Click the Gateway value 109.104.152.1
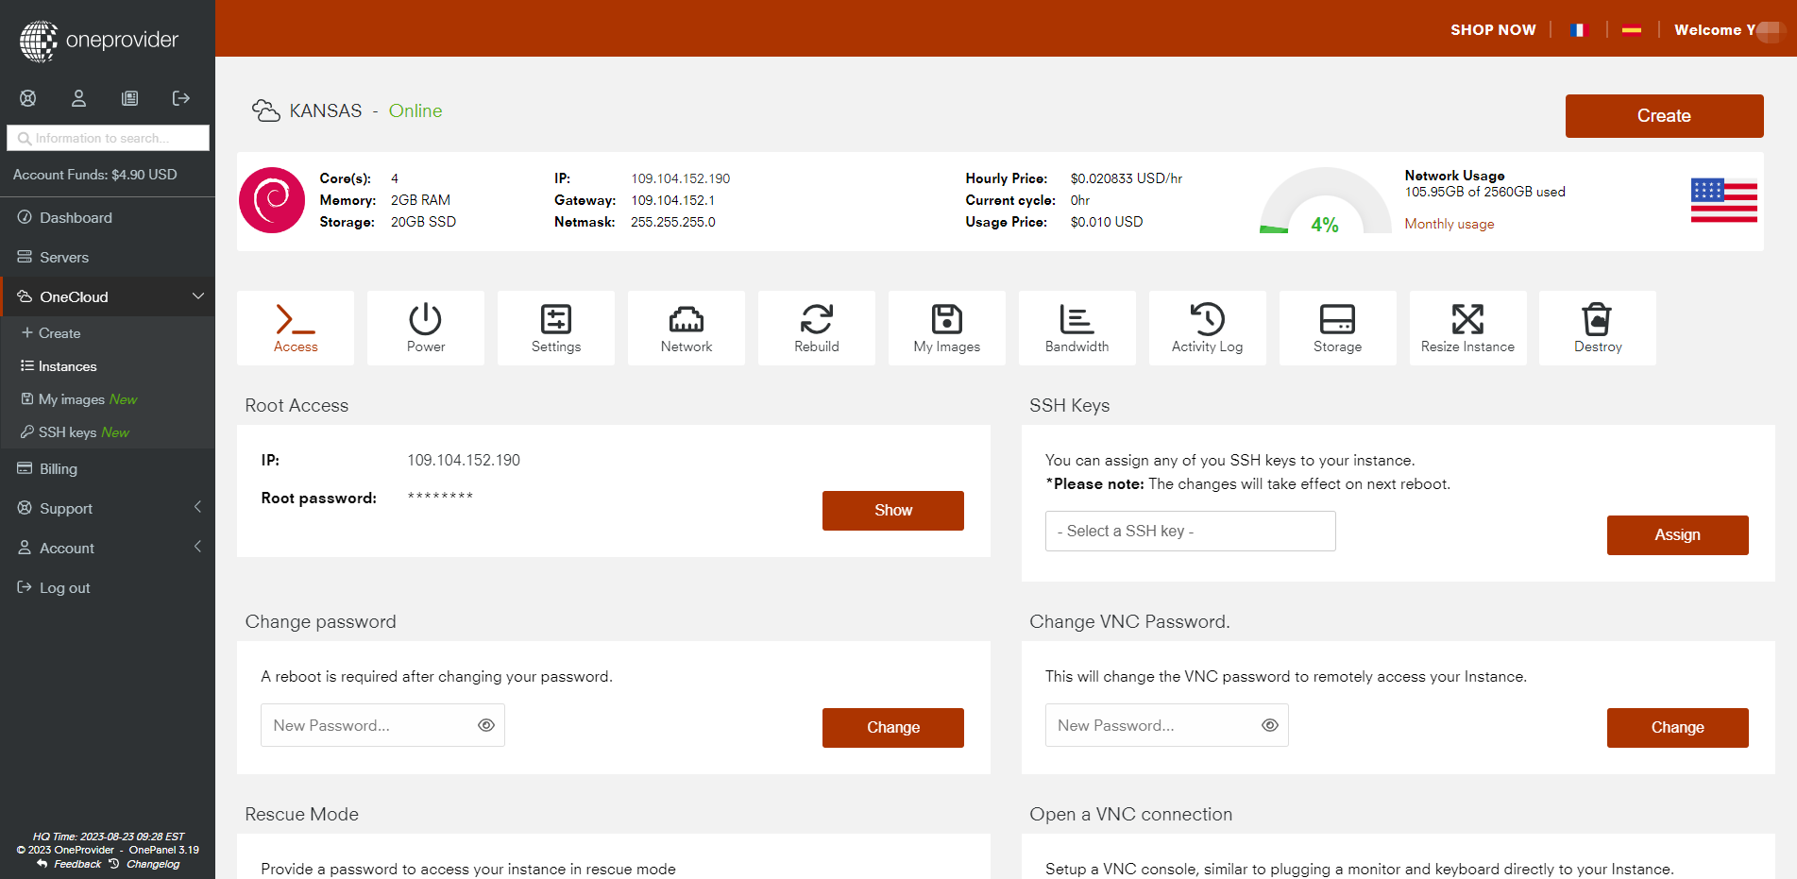Screen dimensions: 1797x879 pyautogui.click(x=673, y=200)
